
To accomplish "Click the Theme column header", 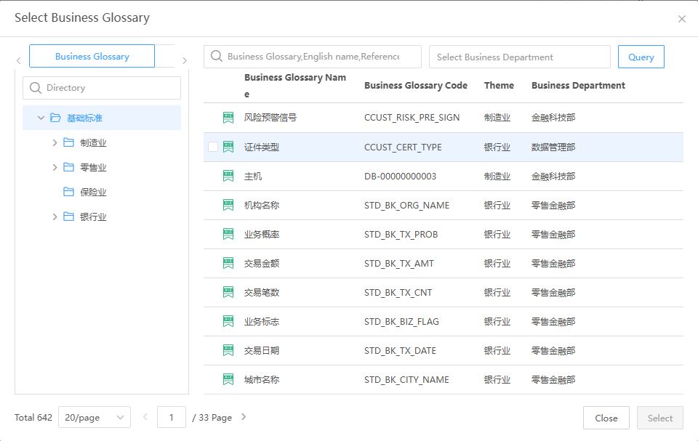I will coord(499,86).
